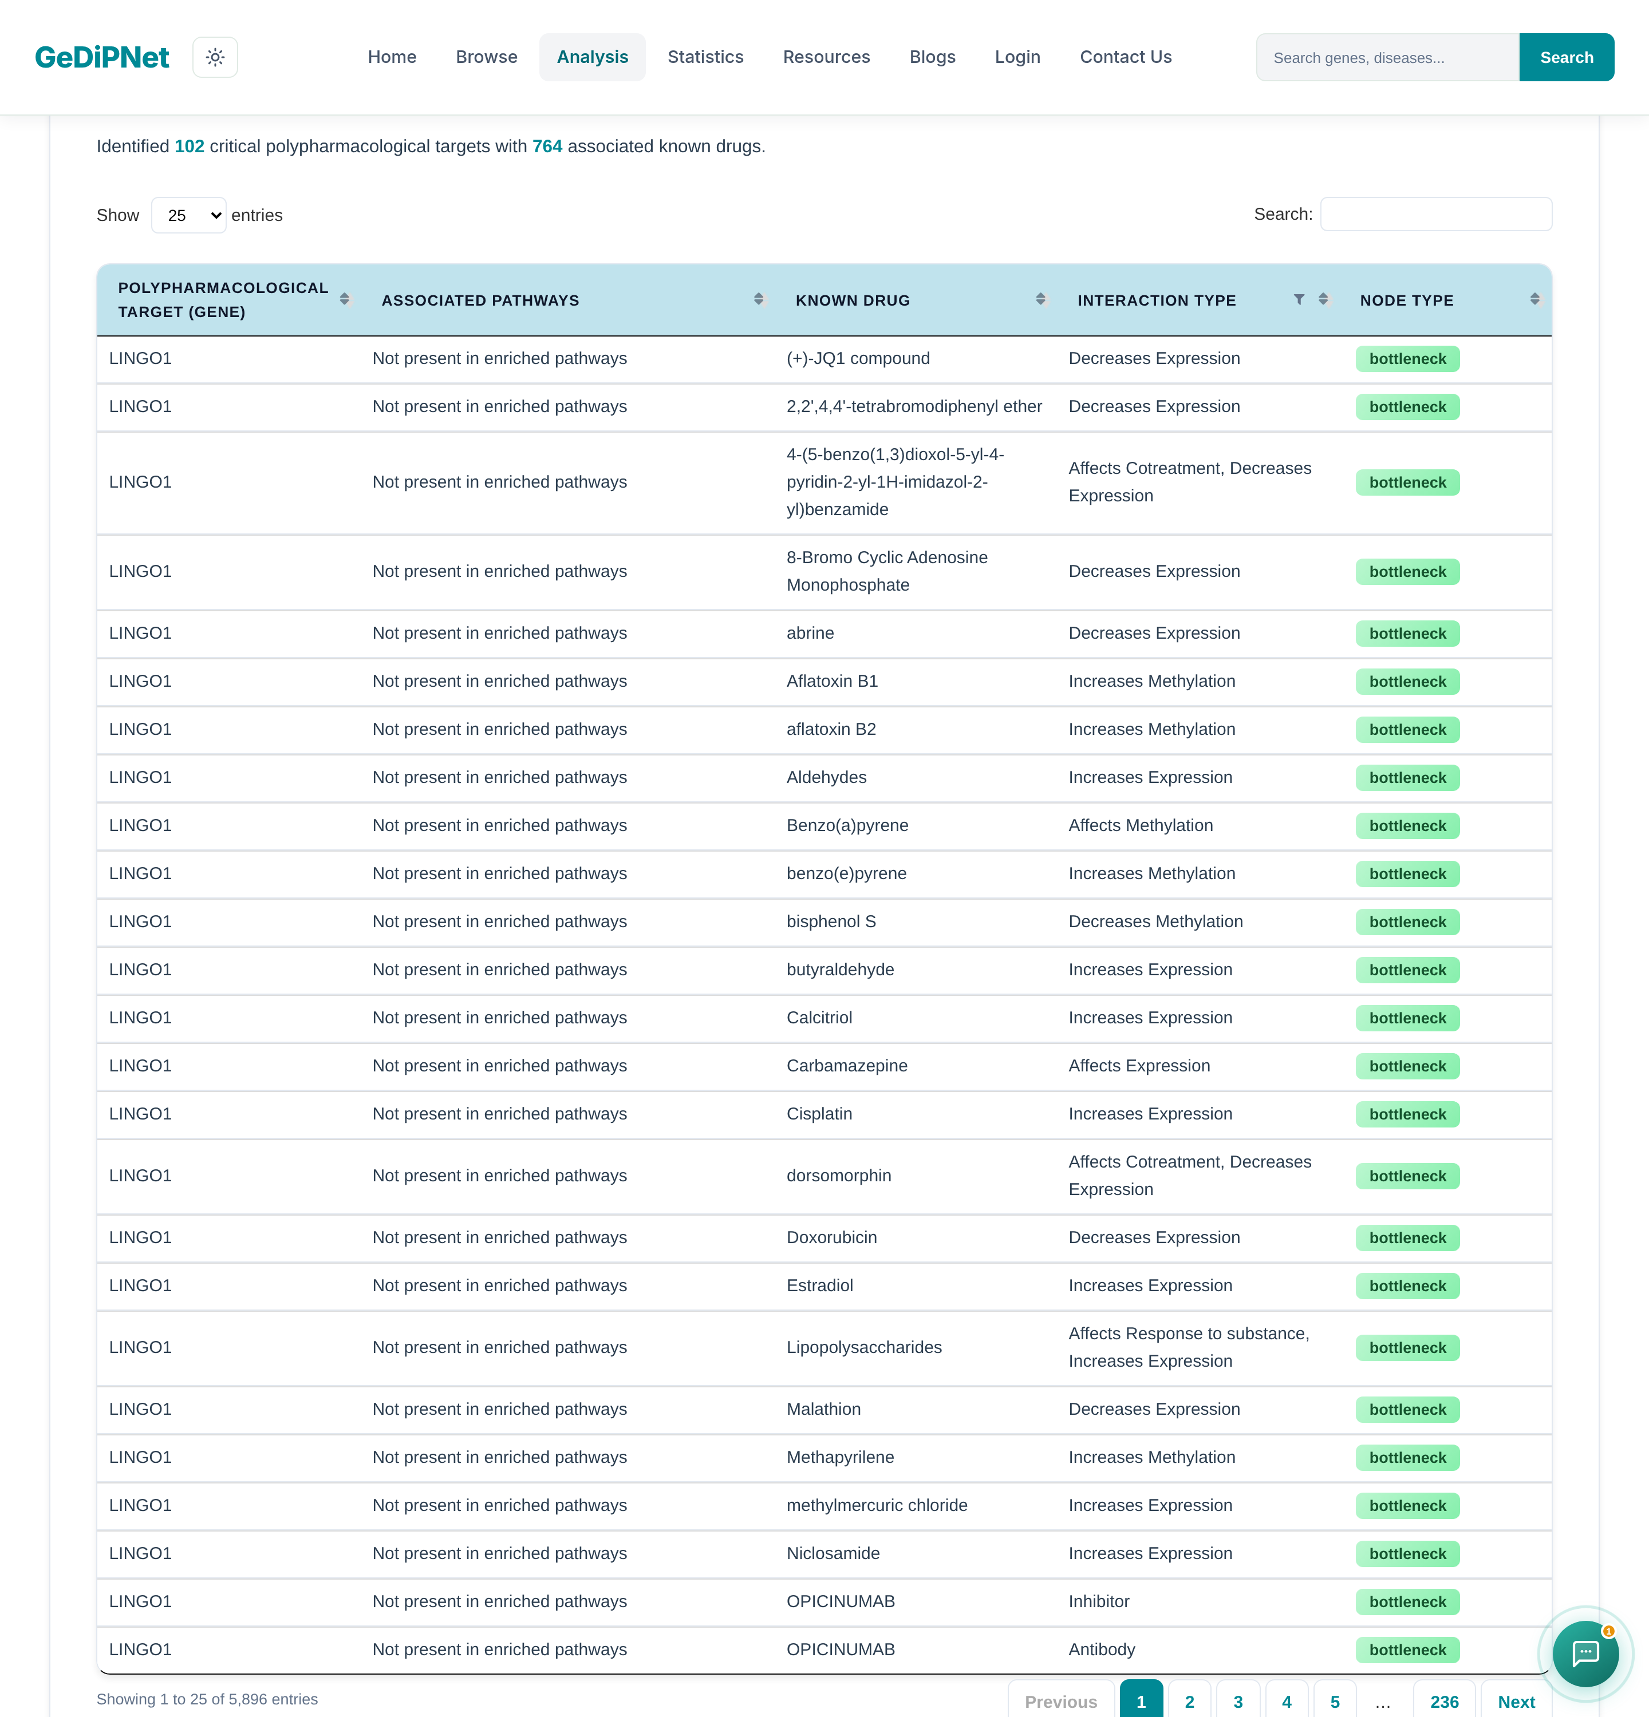Viewport: 1649px width, 1717px height.
Task: Click the '102' targets count number
Action: 190,147
